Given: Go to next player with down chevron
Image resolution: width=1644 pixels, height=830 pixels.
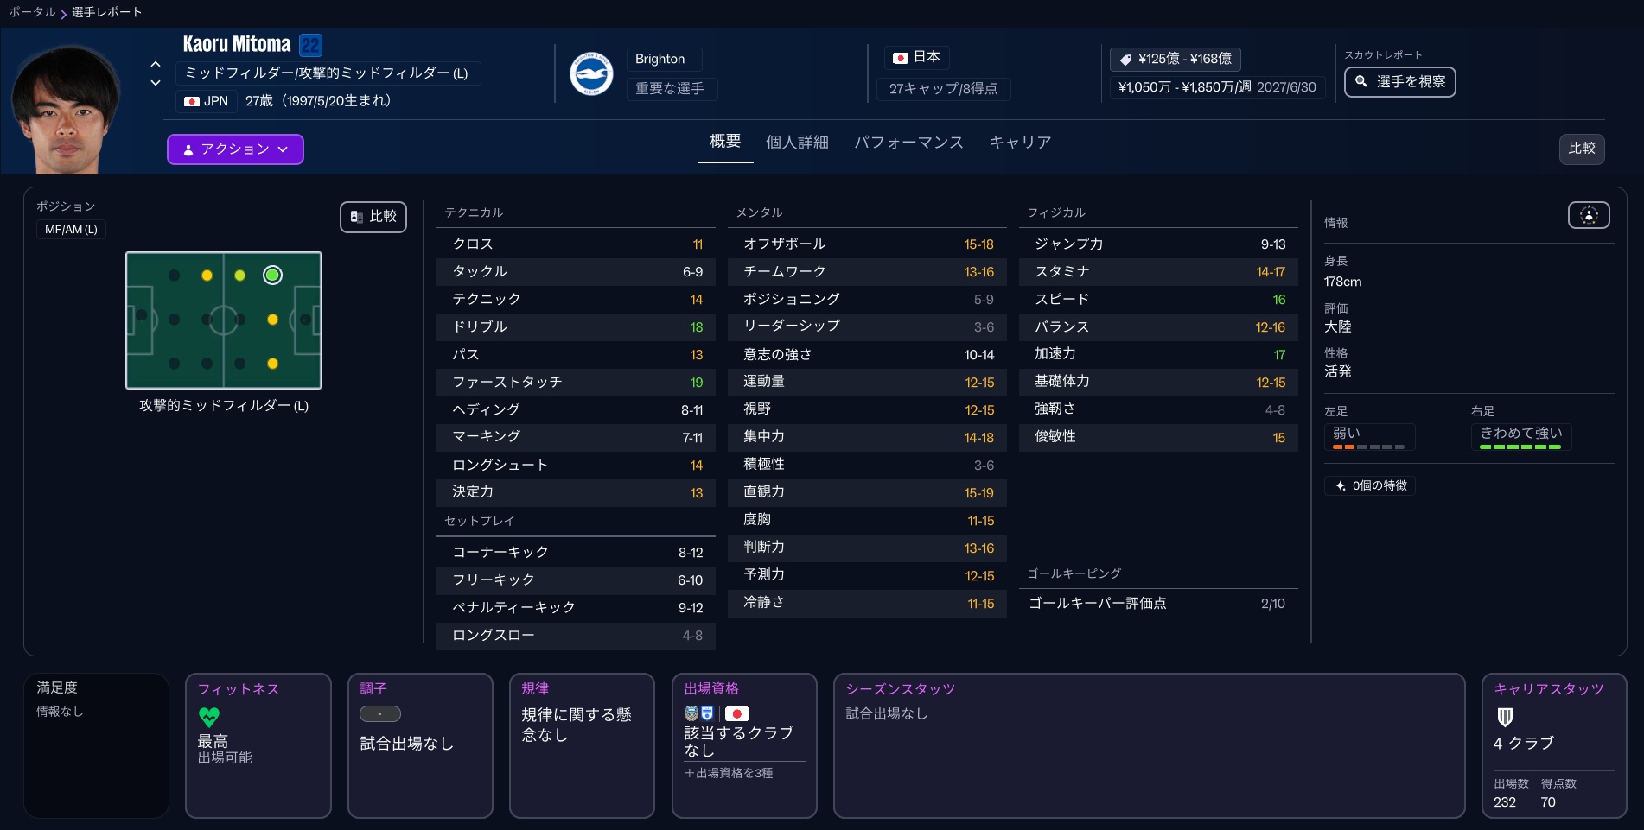Looking at the screenshot, I should (x=156, y=83).
